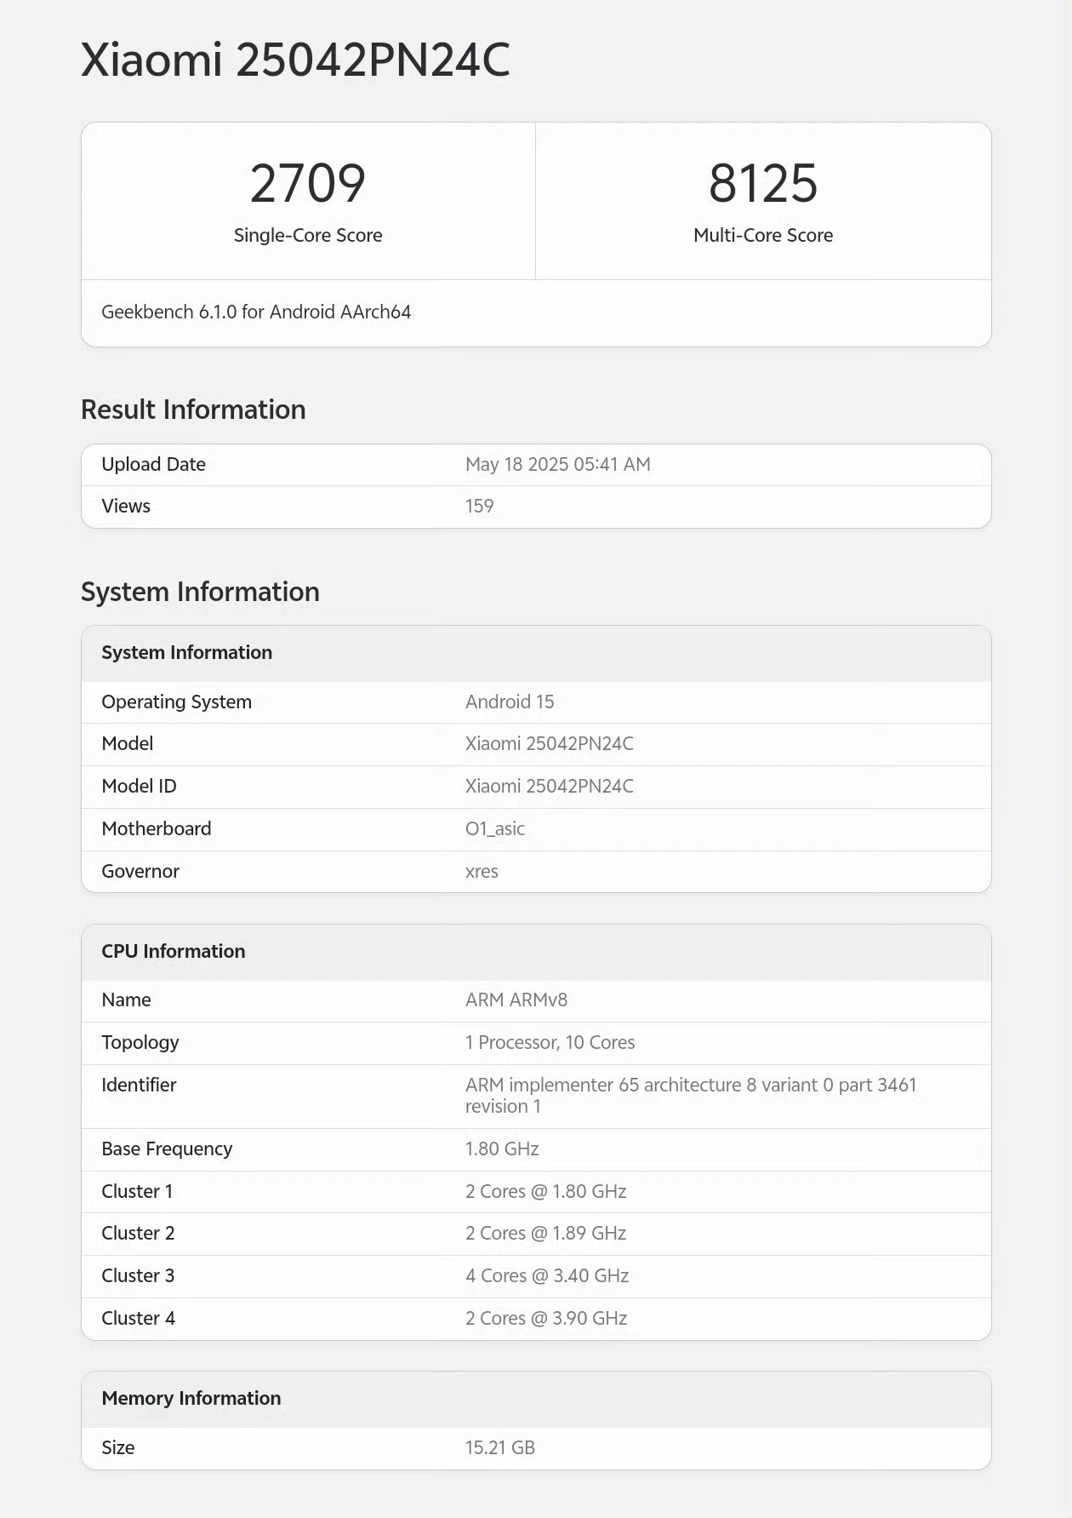Click the multi-core score value 8125
Image resolution: width=1072 pixels, height=1518 pixels.
coord(763,183)
